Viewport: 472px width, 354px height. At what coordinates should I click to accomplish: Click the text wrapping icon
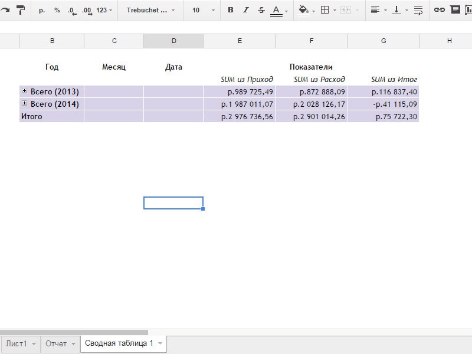tap(418, 10)
